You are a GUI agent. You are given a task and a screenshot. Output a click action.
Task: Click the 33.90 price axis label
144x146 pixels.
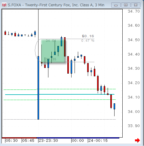(x=134, y=126)
